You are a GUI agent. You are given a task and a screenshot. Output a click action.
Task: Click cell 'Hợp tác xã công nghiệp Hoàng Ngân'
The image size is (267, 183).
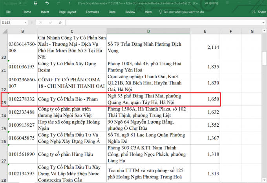[x=72, y=125]
